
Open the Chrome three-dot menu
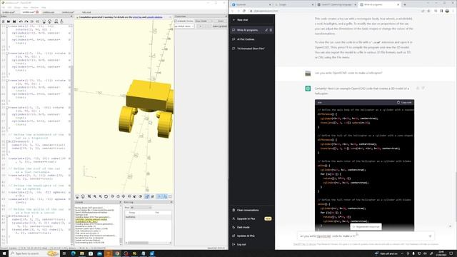coord(453,11)
